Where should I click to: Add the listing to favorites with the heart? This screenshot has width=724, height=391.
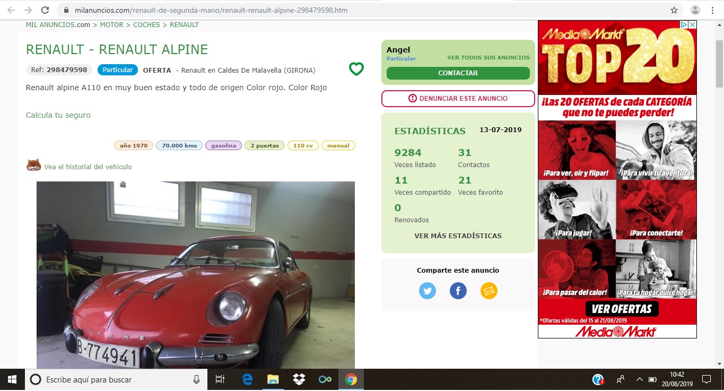click(x=356, y=69)
